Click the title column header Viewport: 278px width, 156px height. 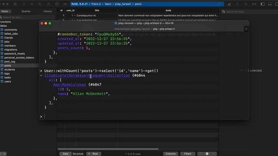click(x=97, y=10)
